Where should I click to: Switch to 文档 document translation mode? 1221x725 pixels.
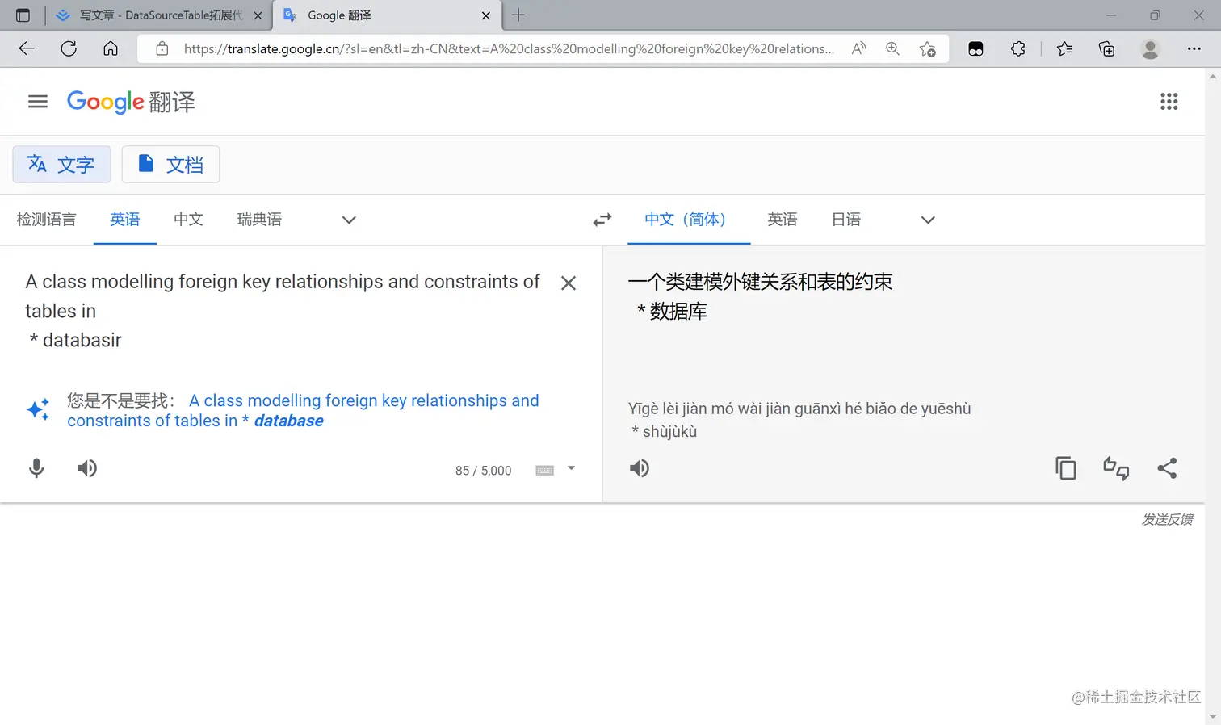click(170, 165)
